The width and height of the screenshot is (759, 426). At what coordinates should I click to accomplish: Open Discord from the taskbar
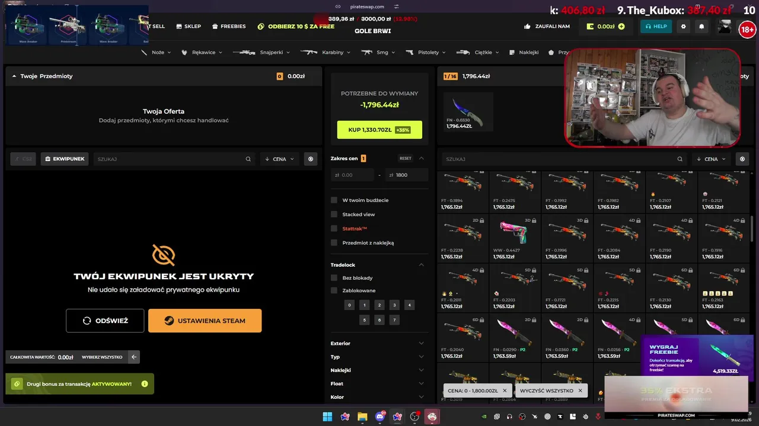380,417
